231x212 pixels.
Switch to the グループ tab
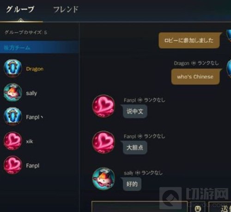click(20, 9)
